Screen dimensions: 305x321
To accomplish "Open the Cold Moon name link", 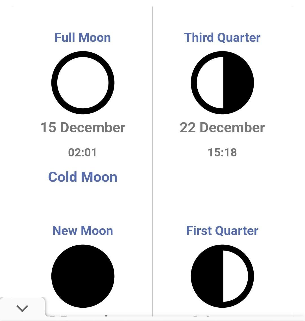I will (x=83, y=177).
